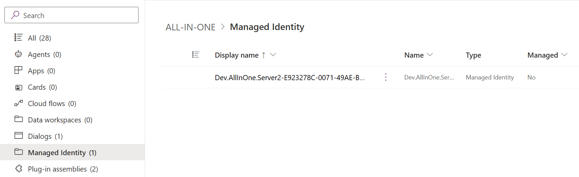
Task: Open Data workspaces (0) category
Action: tap(60, 120)
